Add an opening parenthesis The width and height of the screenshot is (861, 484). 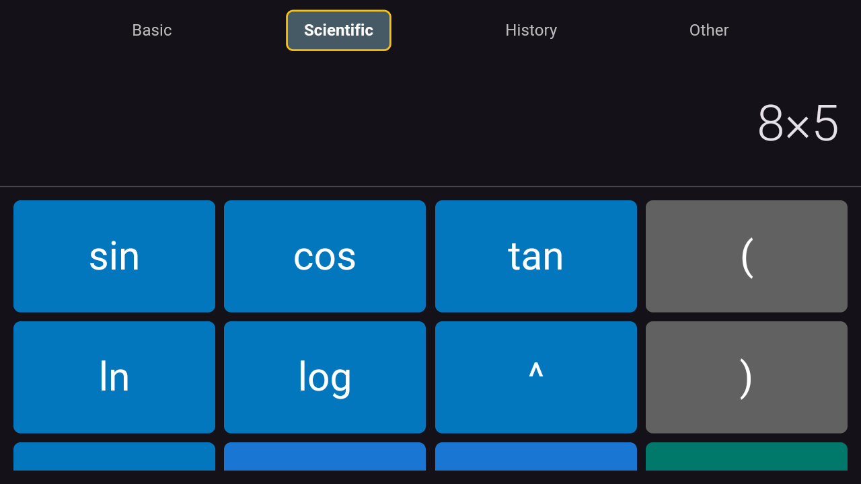click(x=747, y=256)
